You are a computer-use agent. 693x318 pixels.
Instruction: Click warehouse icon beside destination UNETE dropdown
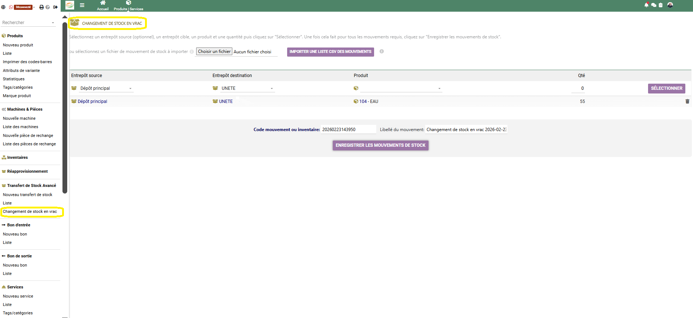(x=215, y=88)
